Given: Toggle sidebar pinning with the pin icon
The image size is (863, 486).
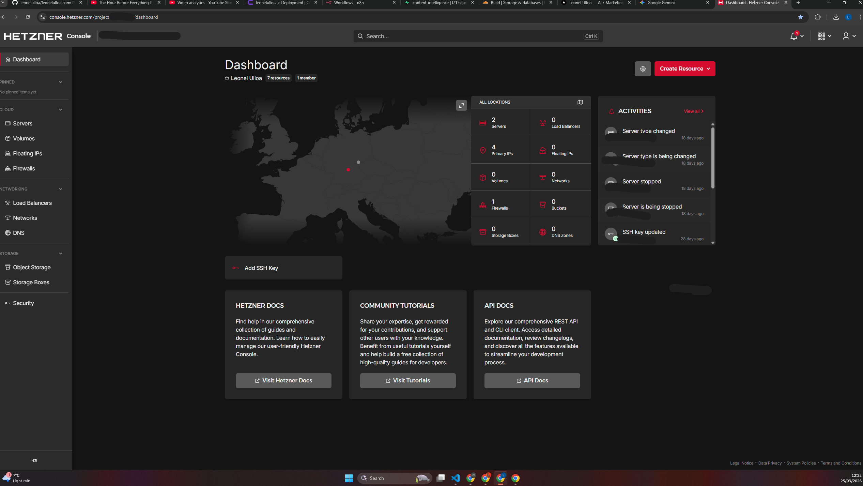Looking at the screenshot, I should (x=34, y=460).
